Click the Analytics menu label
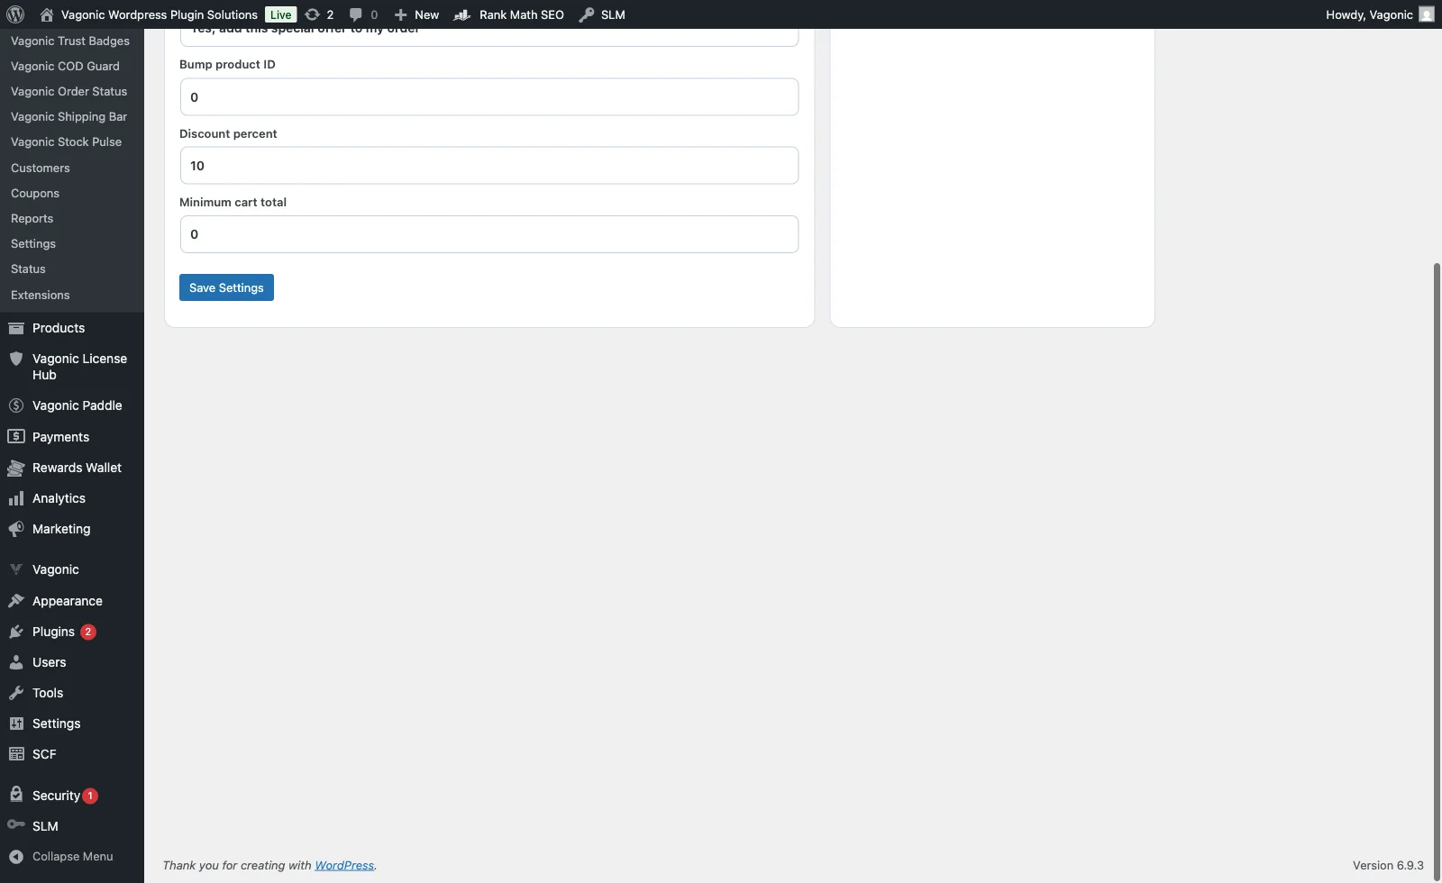This screenshot has height=883, width=1442. point(59,498)
